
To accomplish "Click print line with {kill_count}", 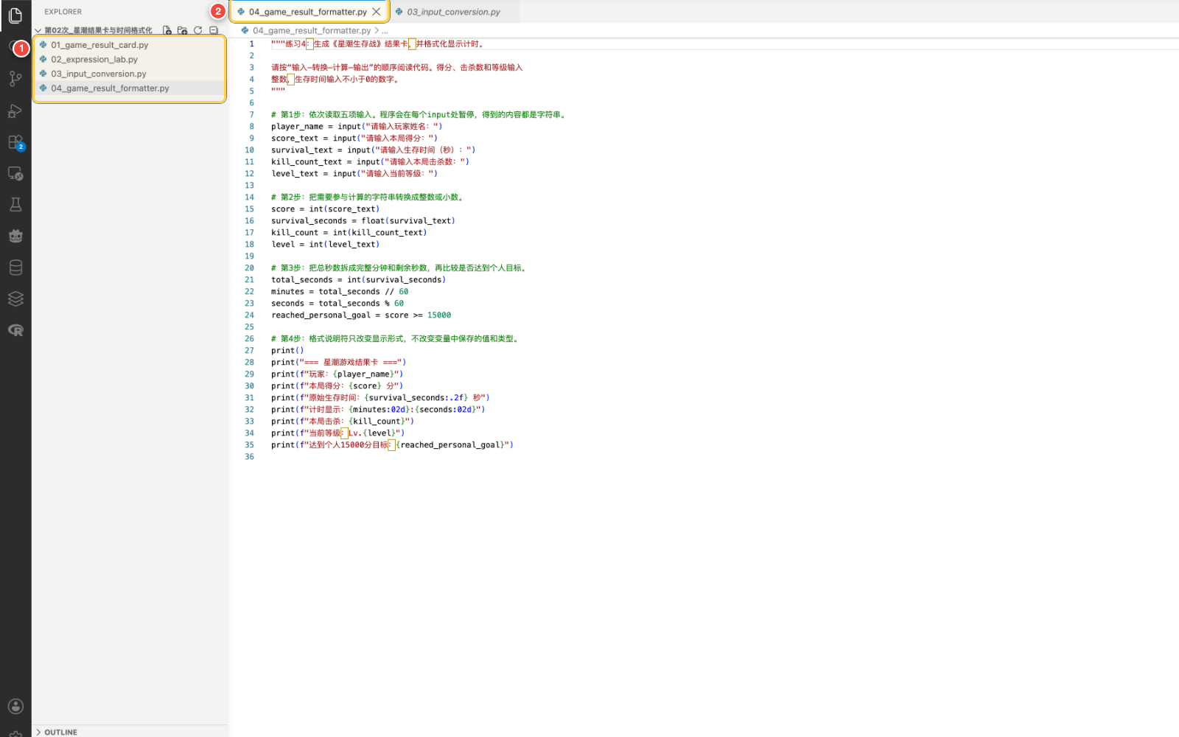I will (x=343, y=422).
